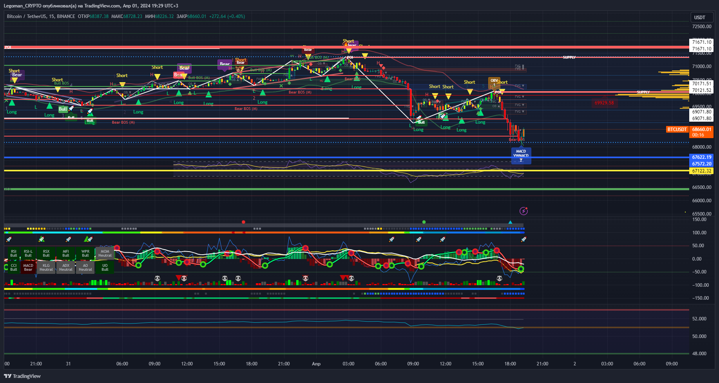
Task: Click the rocket icon above the RSI Bull badge
Action: pos(9,239)
